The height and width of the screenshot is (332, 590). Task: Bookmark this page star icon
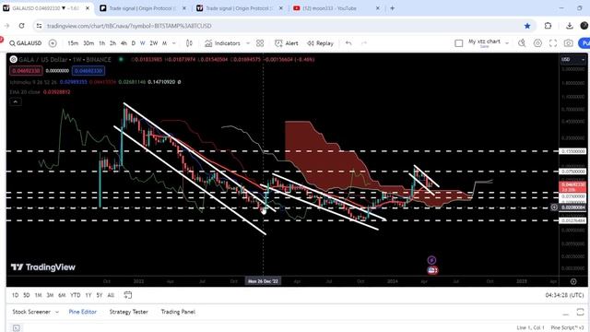tap(527, 26)
